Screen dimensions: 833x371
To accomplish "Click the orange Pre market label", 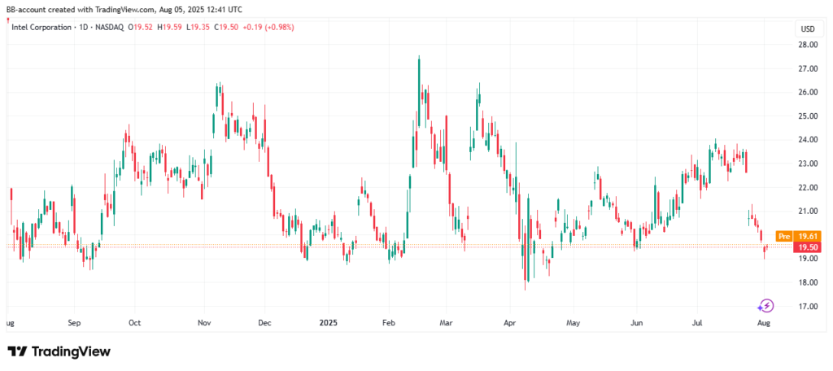I will coord(783,236).
